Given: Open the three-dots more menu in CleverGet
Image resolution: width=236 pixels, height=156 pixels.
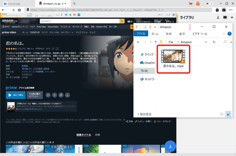Looking at the screenshot, I should click(x=230, y=10).
